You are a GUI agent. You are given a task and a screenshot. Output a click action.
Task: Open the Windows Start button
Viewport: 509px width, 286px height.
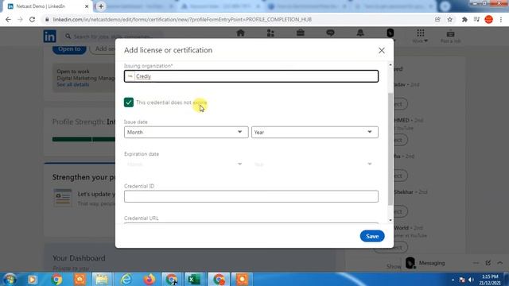click(10, 279)
